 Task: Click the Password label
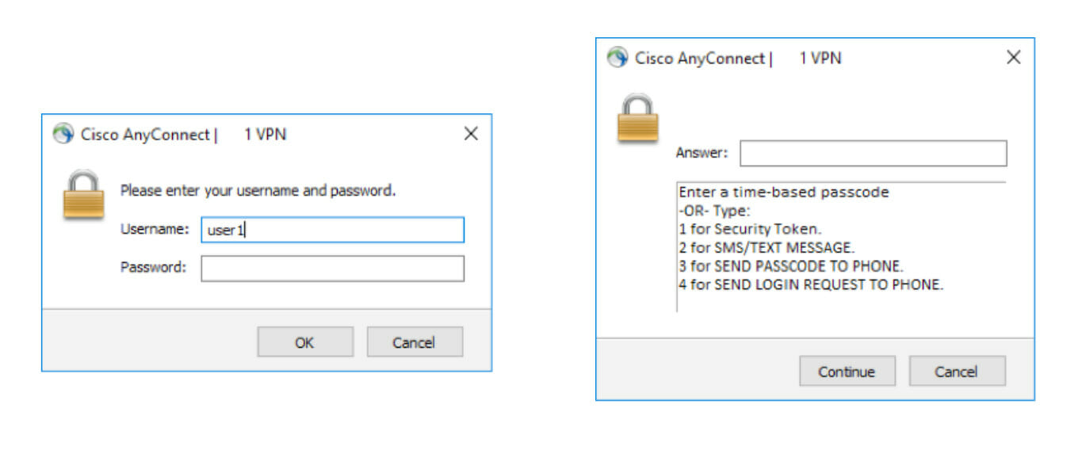153,267
